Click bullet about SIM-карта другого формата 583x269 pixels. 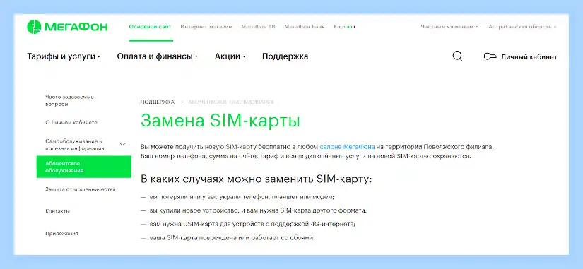click(x=254, y=210)
